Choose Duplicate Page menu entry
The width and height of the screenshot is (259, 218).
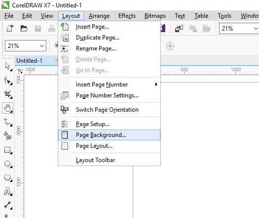[x=109, y=38]
